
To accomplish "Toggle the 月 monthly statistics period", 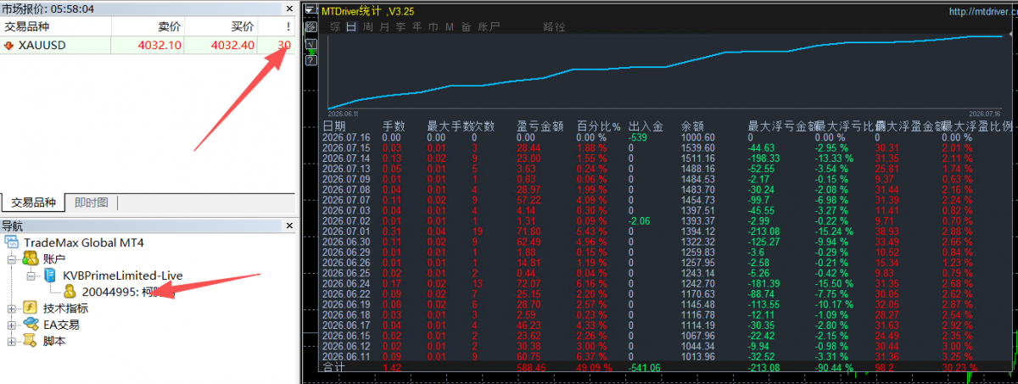I will point(384,27).
